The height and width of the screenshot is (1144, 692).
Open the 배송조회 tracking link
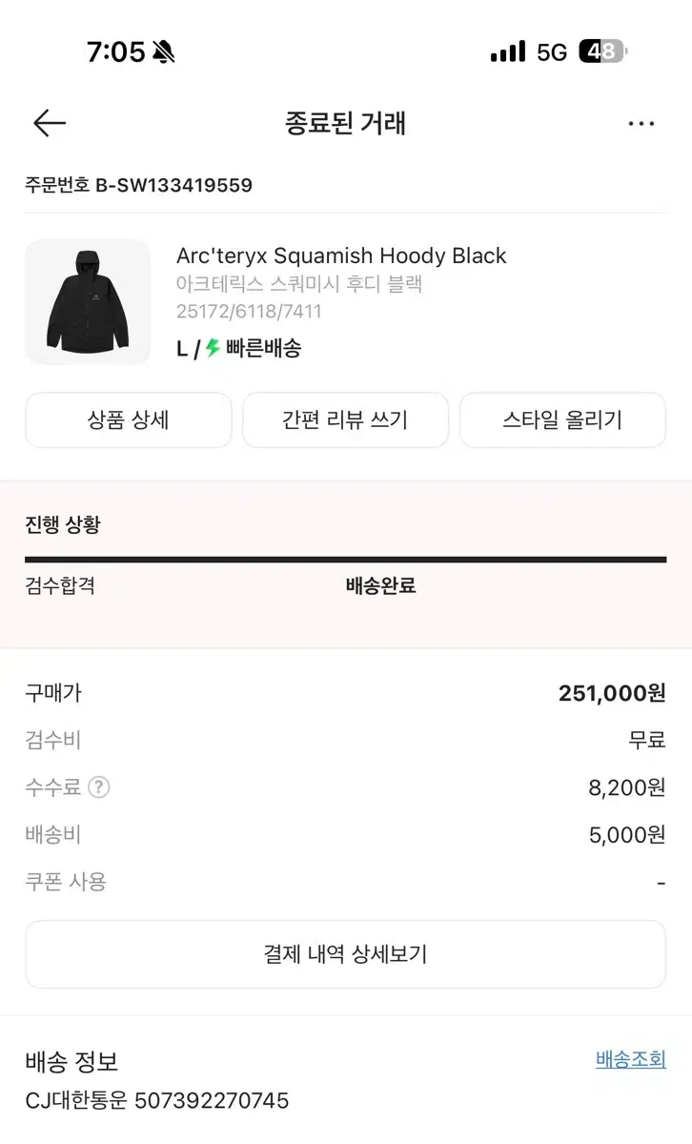[x=631, y=1059]
